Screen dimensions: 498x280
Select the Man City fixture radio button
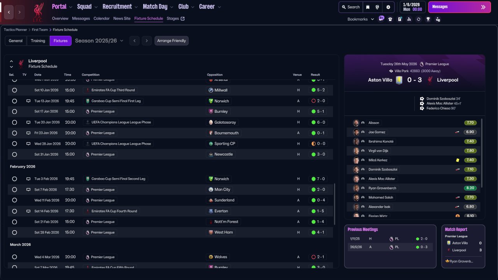14,190
